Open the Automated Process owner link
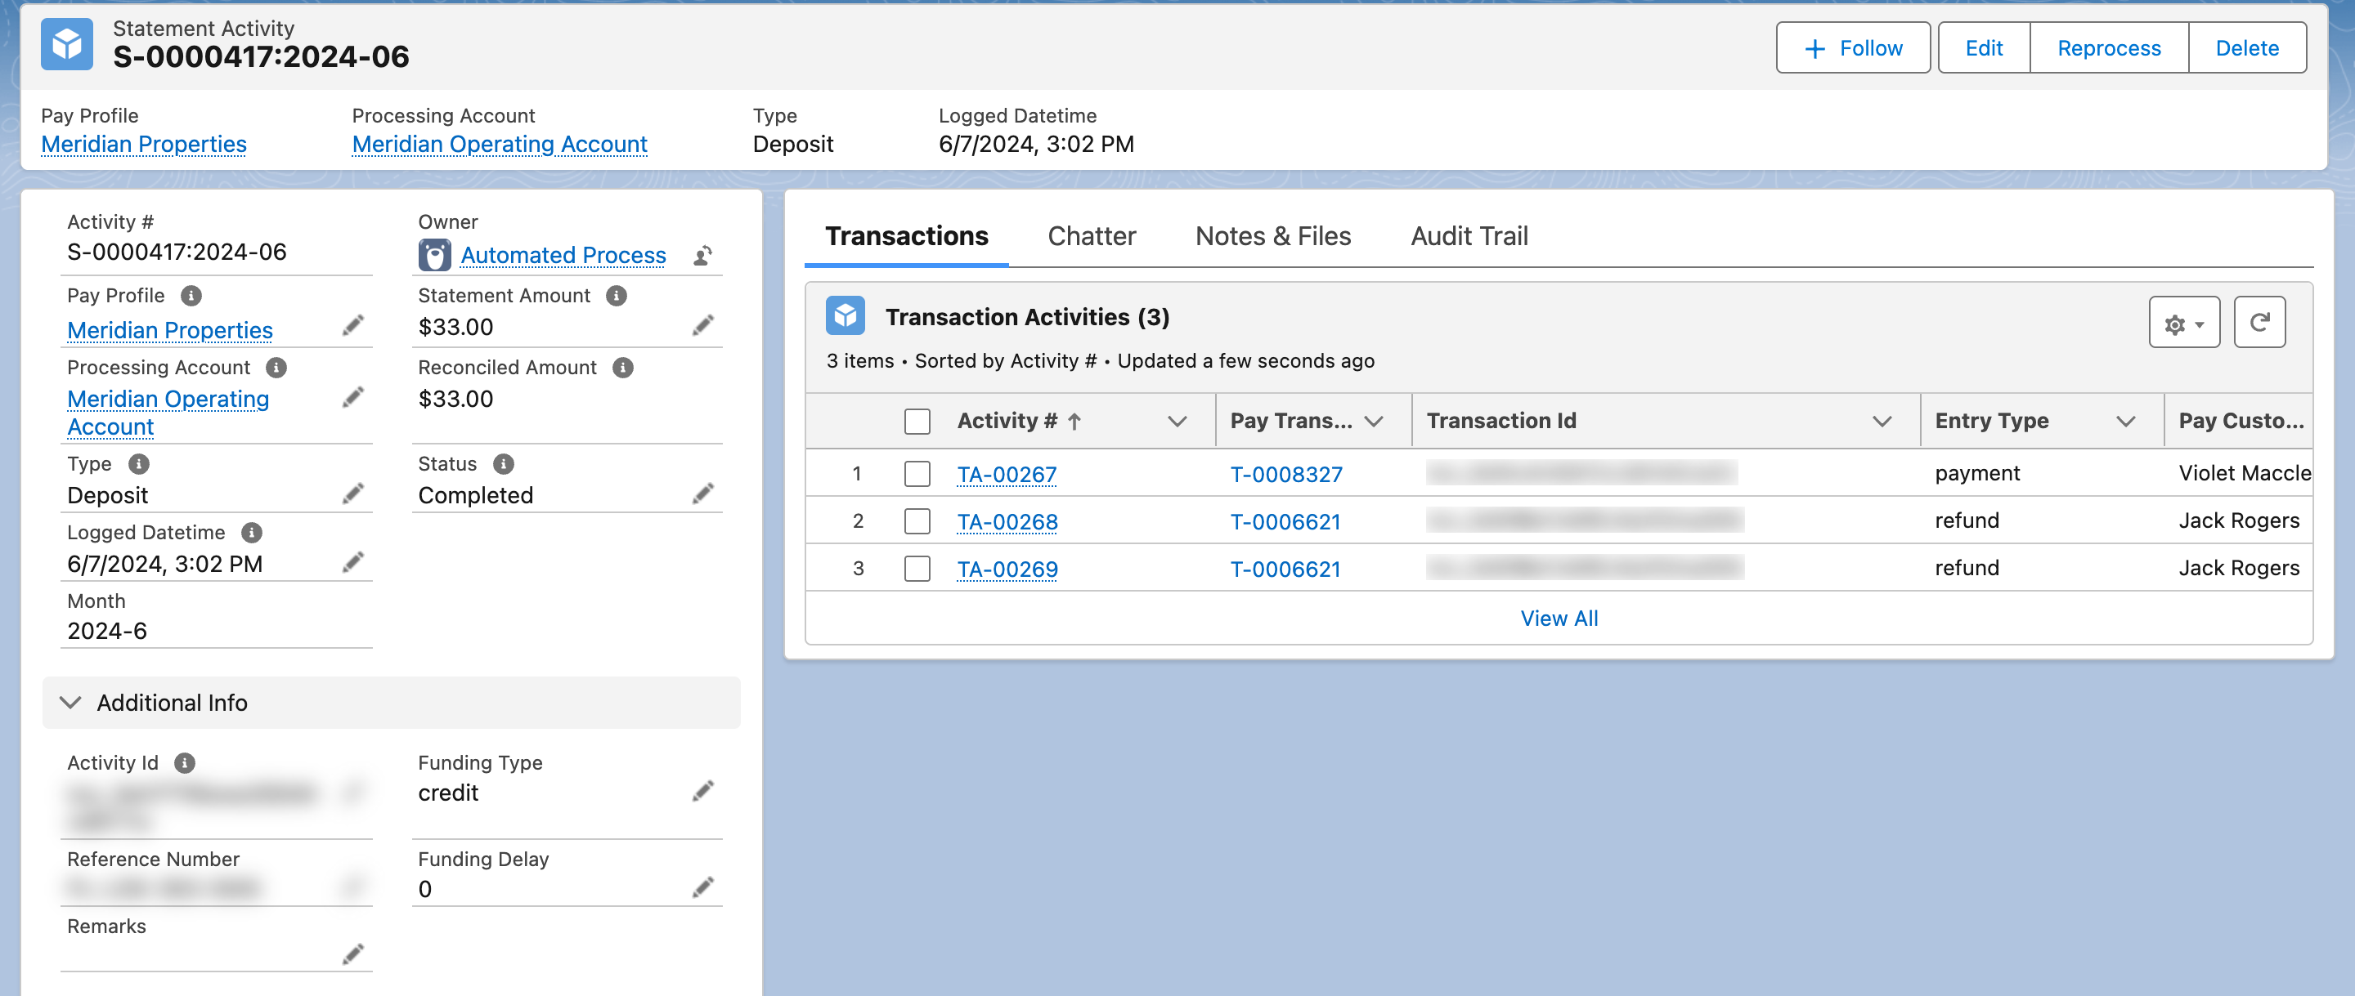Image resolution: width=2355 pixels, height=996 pixels. coord(563,256)
